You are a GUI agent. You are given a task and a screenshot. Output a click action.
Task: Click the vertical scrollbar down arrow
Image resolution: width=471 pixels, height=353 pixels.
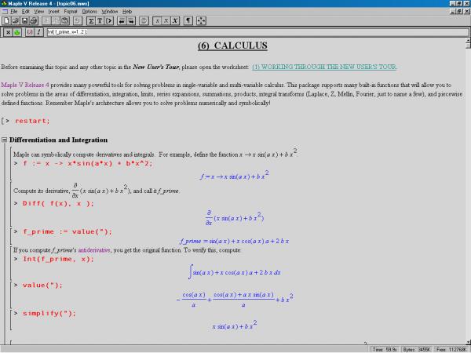[x=468, y=342]
